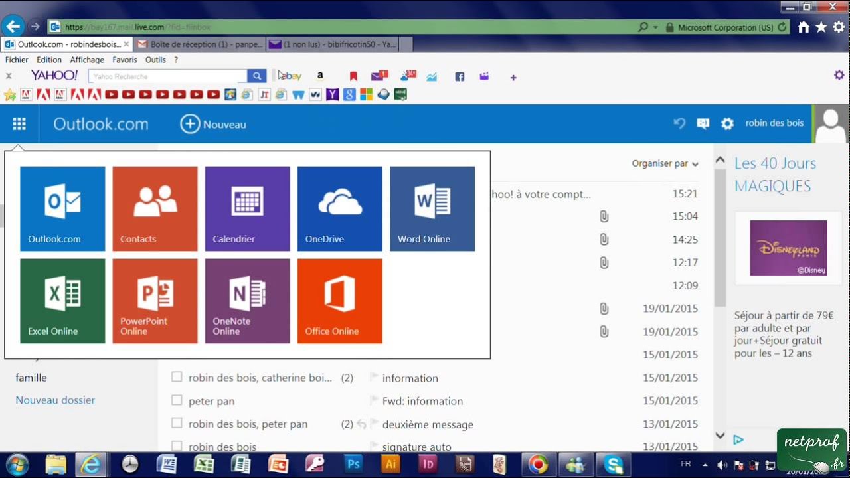Click the Facebook toolbar shortcut
Image resolution: width=850 pixels, height=478 pixels.
coord(460,77)
